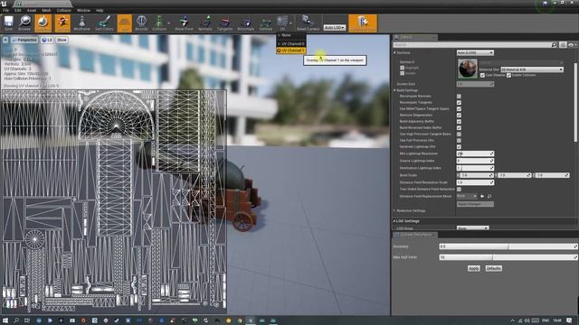Enable Use Full Precision UVs checkbox

(459, 141)
